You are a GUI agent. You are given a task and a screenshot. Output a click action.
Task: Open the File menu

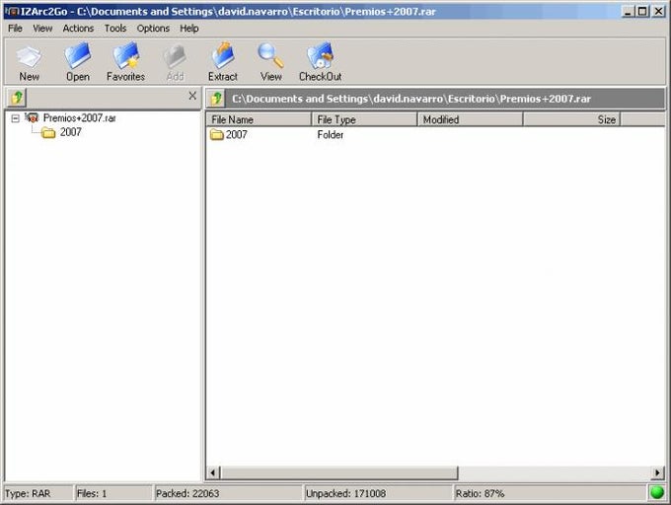[x=15, y=29]
